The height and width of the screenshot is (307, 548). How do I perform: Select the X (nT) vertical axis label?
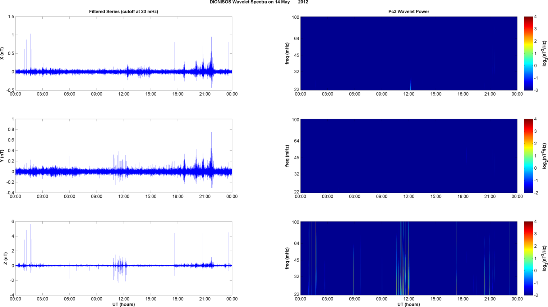click(3, 53)
